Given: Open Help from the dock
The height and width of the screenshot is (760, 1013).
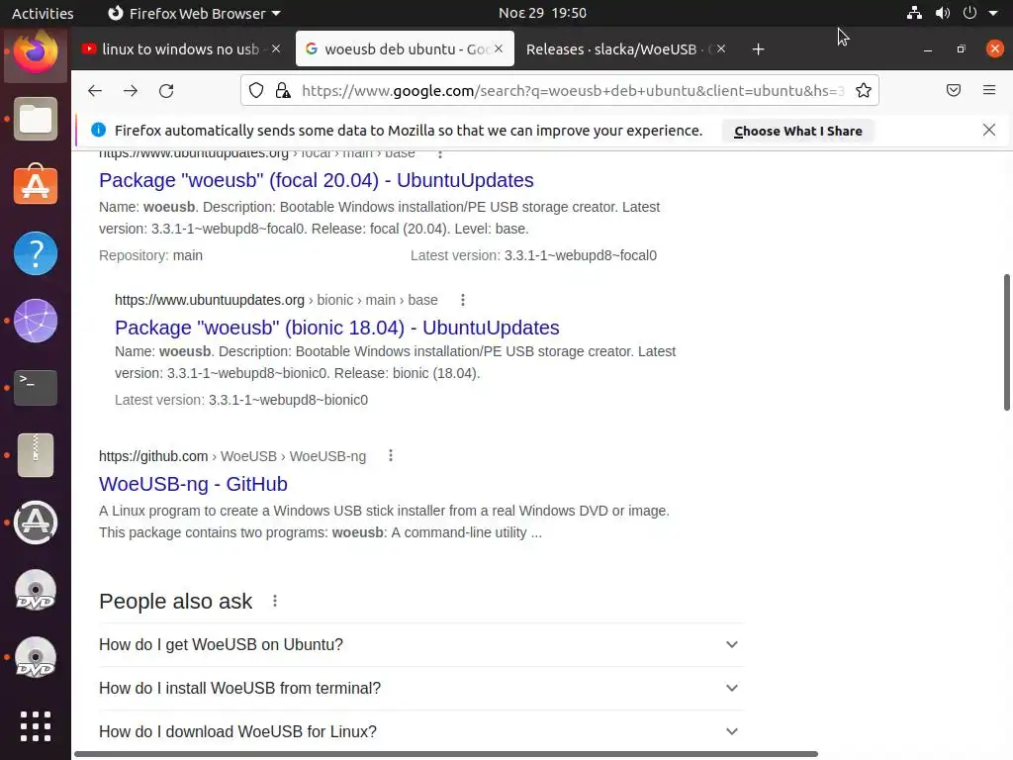Looking at the screenshot, I should coord(36,253).
